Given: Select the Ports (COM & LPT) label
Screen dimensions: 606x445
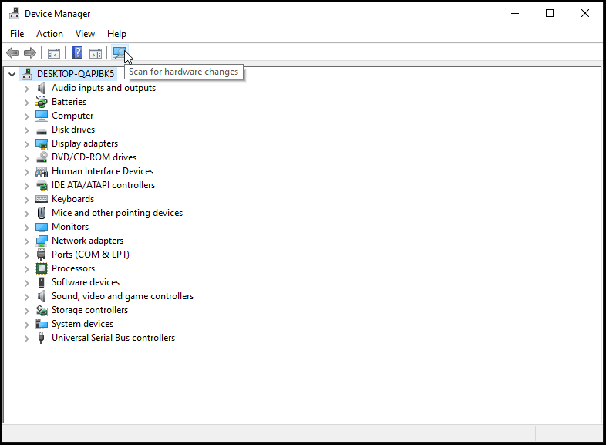Looking at the screenshot, I should tap(90, 255).
